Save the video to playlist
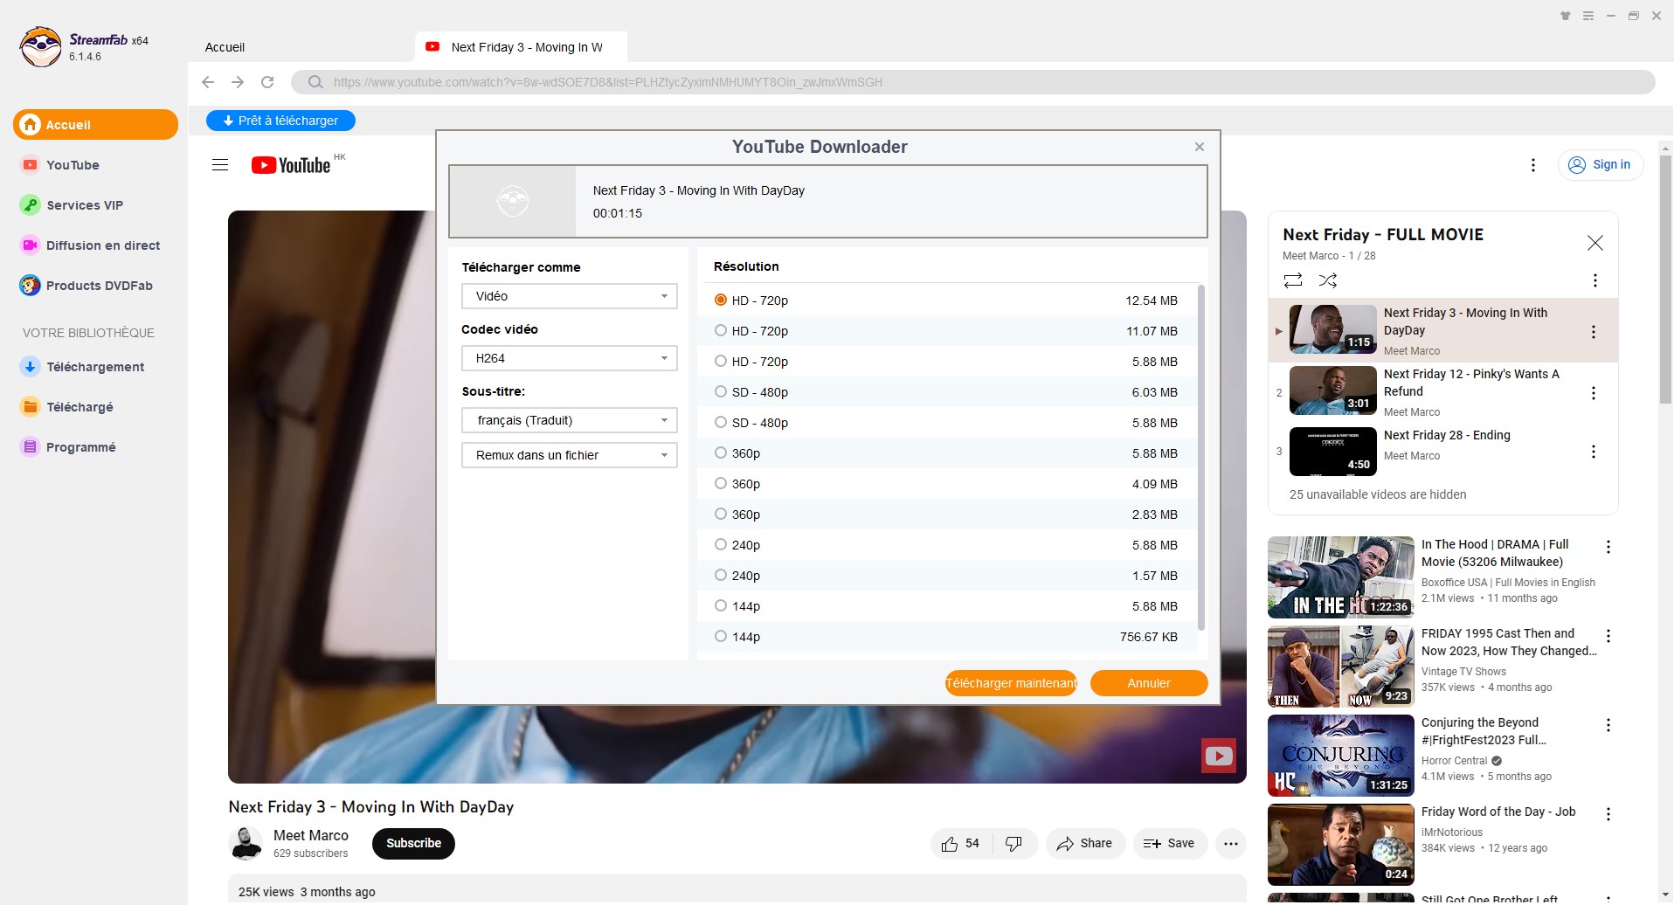 [x=1170, y=844]
